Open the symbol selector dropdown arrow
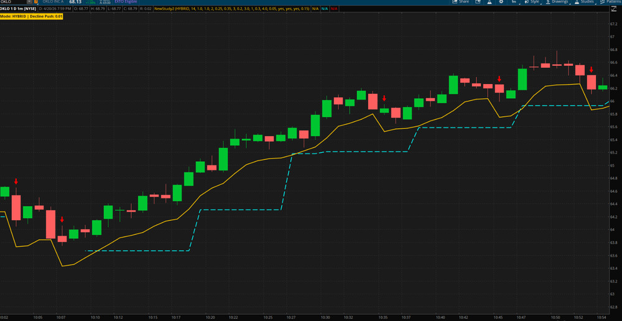 click(x=30, y=2)
